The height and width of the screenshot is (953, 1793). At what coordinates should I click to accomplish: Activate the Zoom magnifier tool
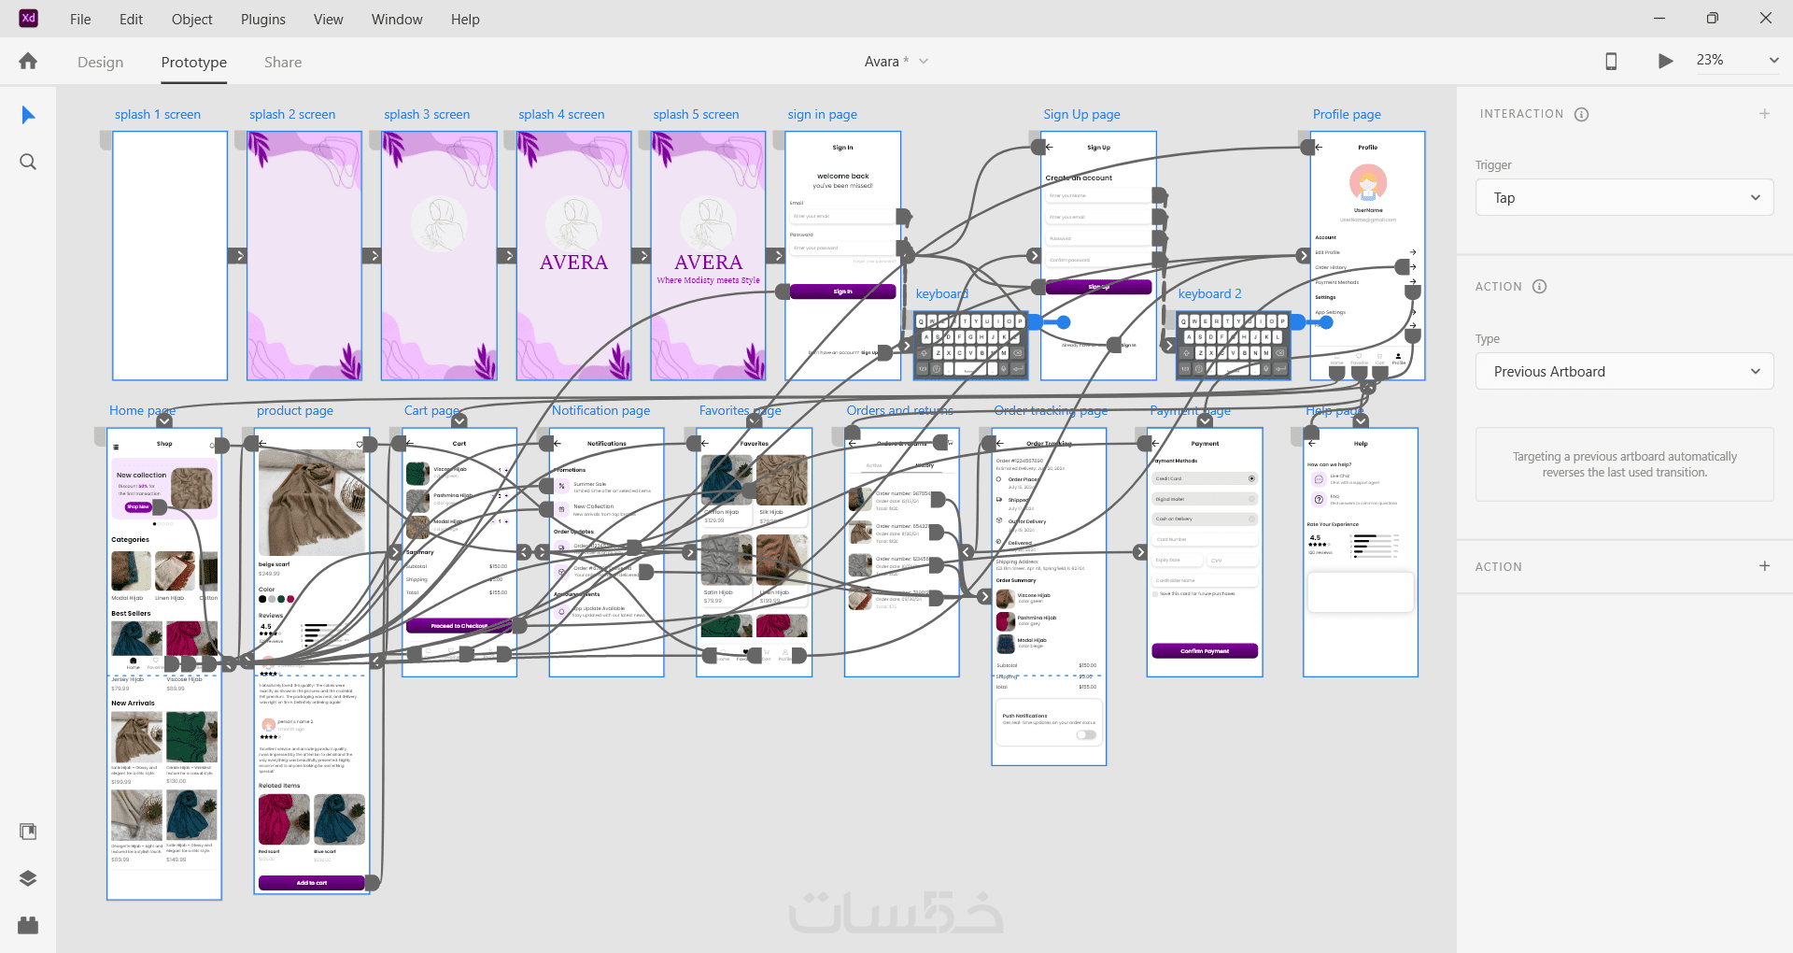(x=28, y=162)
